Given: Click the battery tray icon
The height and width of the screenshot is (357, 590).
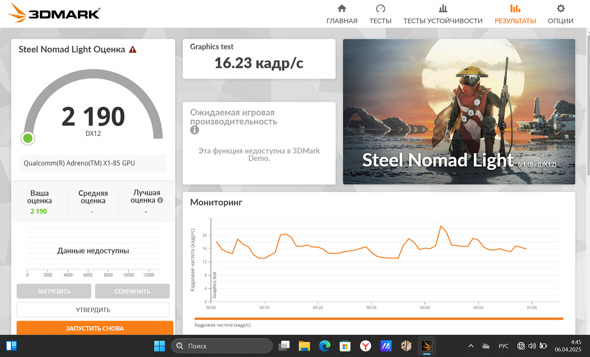Looking at the screenshot, I should pyautogui.click(x=543, y=346).
